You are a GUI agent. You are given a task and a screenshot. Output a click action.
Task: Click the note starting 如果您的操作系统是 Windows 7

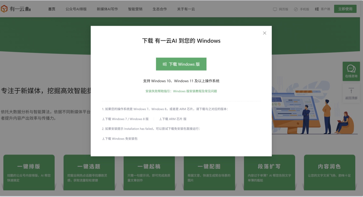(165, 109)
